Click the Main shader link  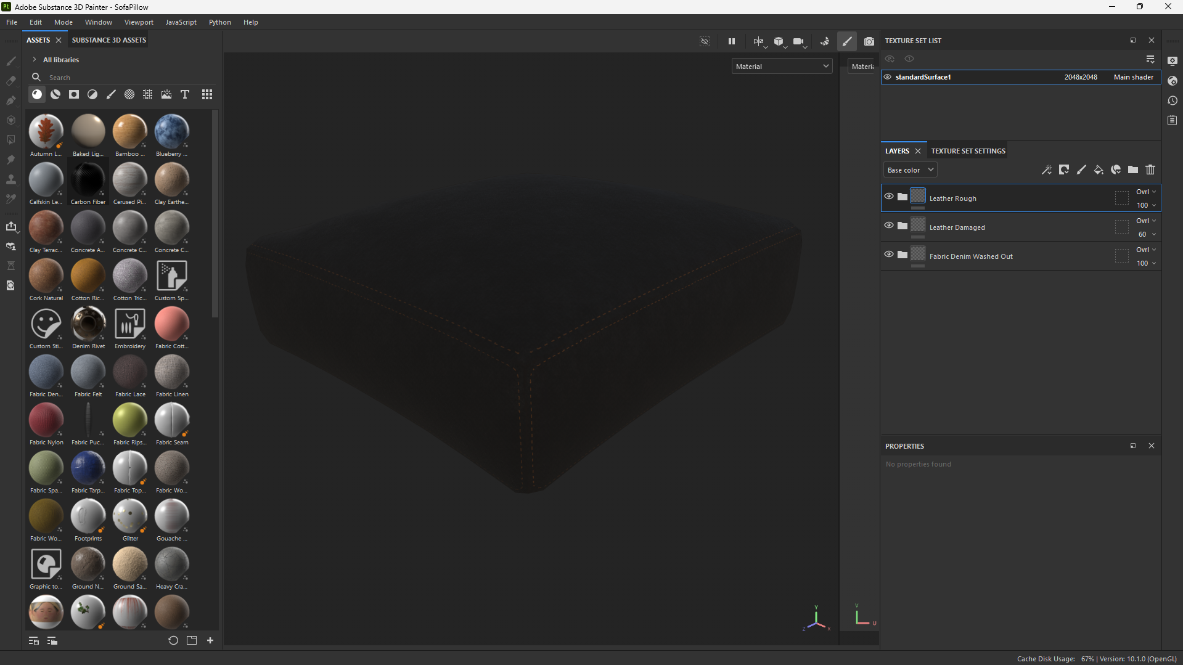click(1133, 77)
